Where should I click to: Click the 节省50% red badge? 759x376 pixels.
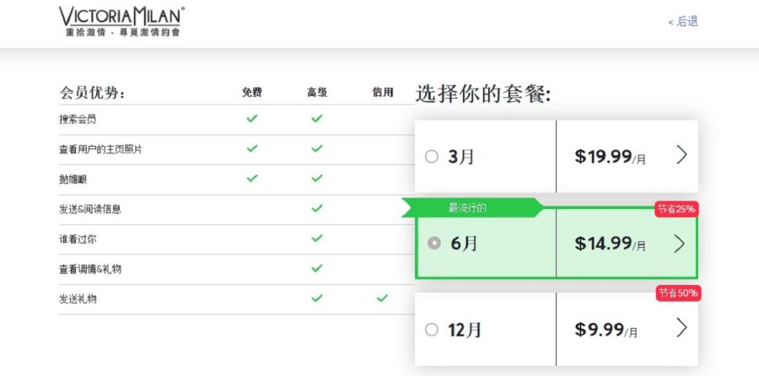[678, 293]
